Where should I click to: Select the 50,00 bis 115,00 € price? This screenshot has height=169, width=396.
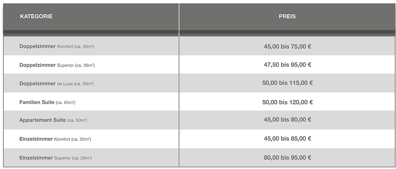pos(288,83)
